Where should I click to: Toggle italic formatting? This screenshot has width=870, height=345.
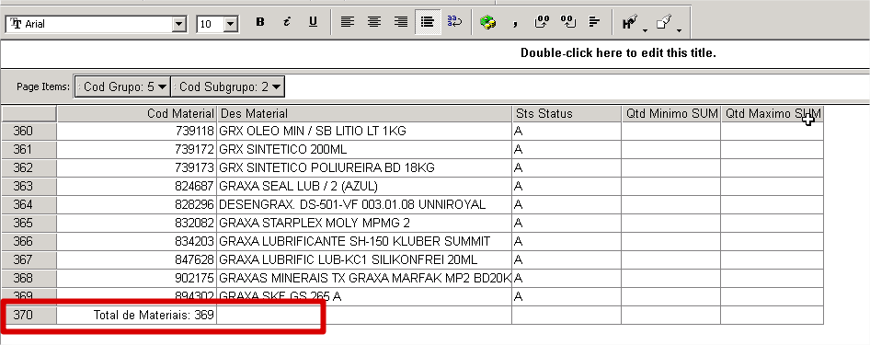tap(286, 22)
